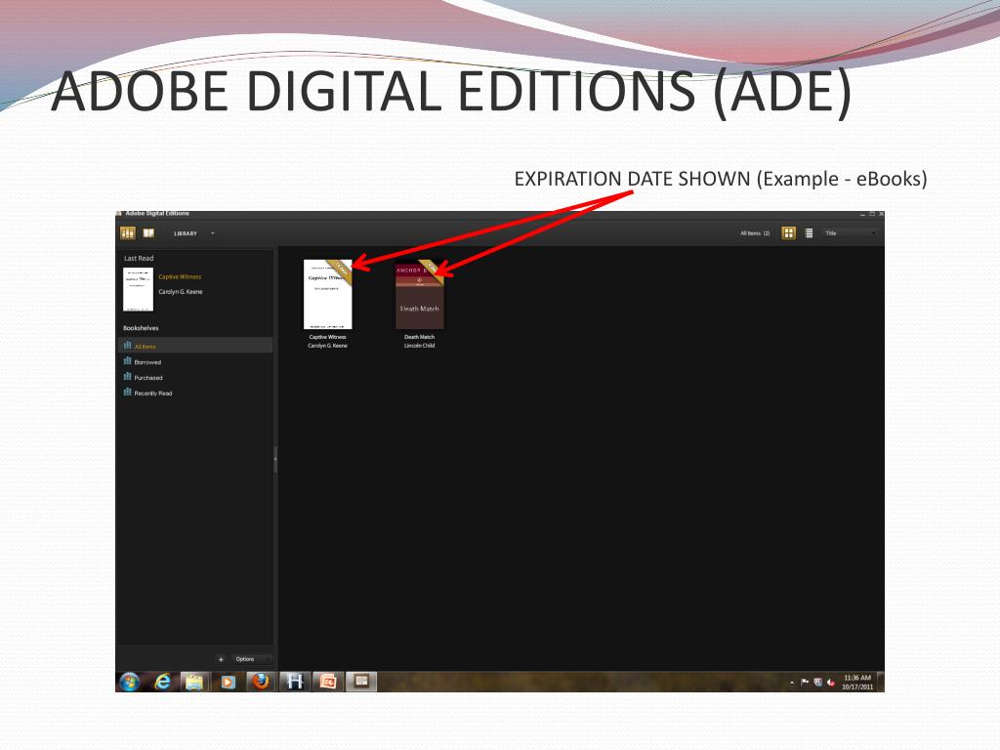Minimize the Adobe Digital Editions window
1000x750 pixels.
(x=863, y=214)
